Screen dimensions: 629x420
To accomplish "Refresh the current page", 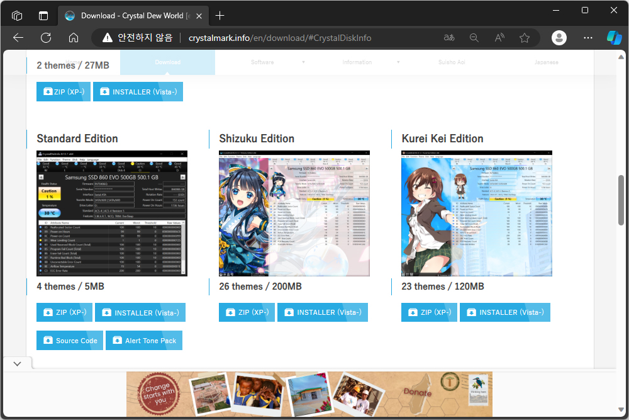I will click(x=46, y=38).
